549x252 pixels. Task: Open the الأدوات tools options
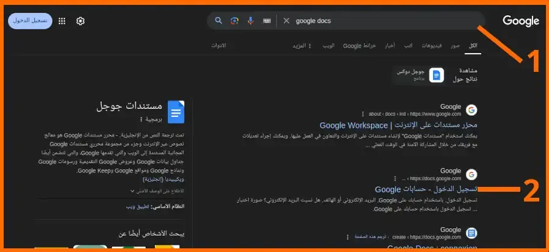click(219, 46)
